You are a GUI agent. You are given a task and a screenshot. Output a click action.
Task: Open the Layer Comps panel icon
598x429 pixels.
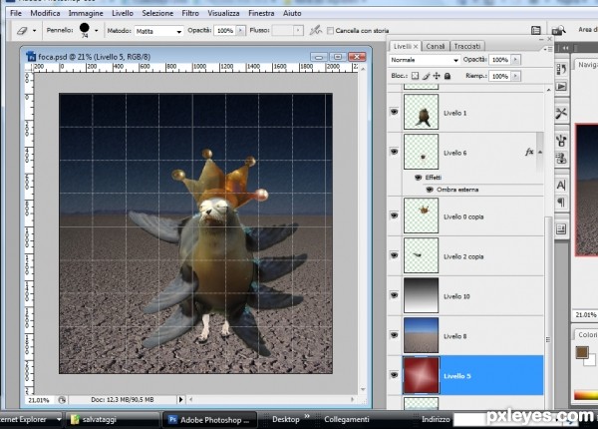point(561,229)
